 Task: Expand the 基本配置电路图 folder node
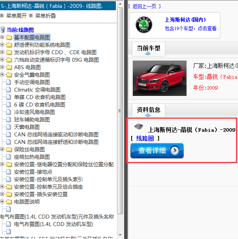[x=2, y=37]
